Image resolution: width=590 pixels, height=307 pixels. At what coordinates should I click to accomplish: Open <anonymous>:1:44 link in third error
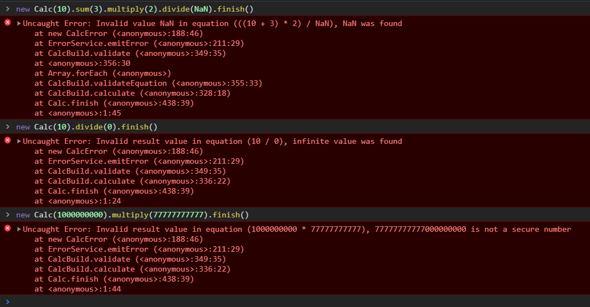point(85,289)
